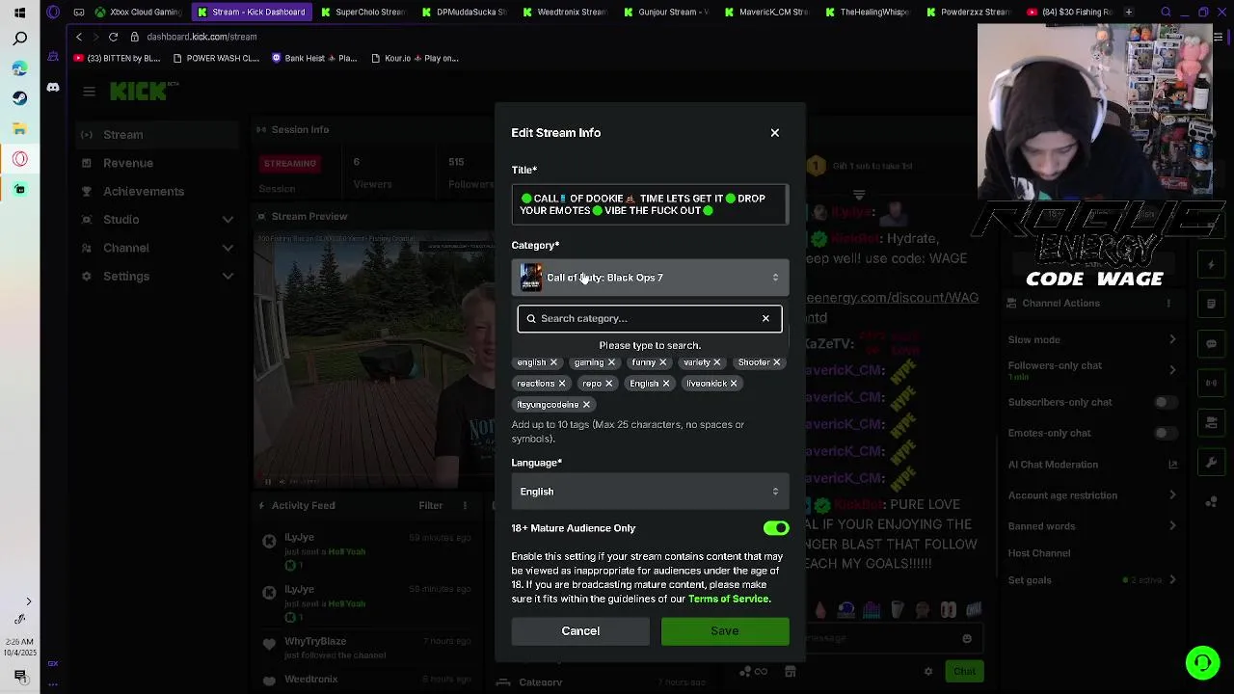
Task: Open the Category dropdown showing Black Ops 7
Action: point(650,278)
